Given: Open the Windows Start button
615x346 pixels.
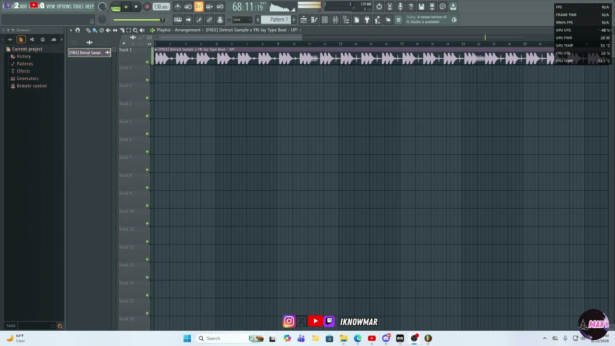Looking at the screenshot, I should 187,338.
